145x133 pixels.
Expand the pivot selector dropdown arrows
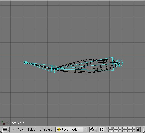point(105,129)
